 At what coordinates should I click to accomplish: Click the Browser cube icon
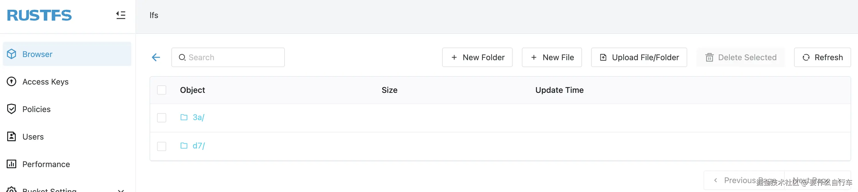pos(12,54)
